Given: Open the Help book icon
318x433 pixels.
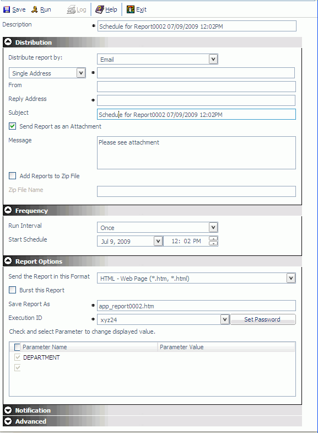Looking at the screenshot, I should pos(100,10).
